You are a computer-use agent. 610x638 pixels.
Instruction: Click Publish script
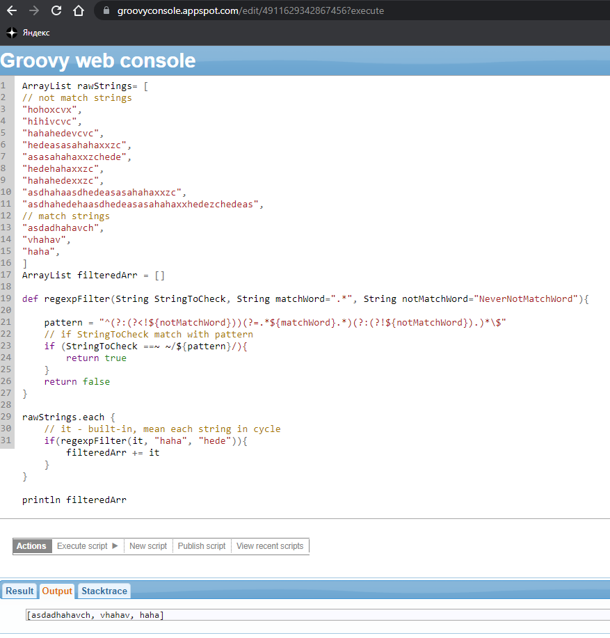(201, 545)
